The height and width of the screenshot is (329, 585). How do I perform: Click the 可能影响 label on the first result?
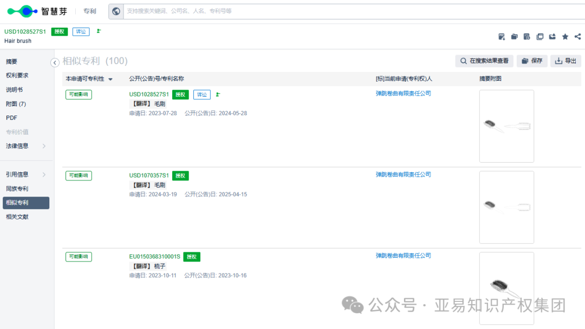79,95
